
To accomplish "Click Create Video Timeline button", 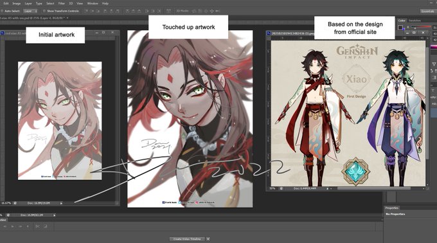I will click(x=187, y=239).
